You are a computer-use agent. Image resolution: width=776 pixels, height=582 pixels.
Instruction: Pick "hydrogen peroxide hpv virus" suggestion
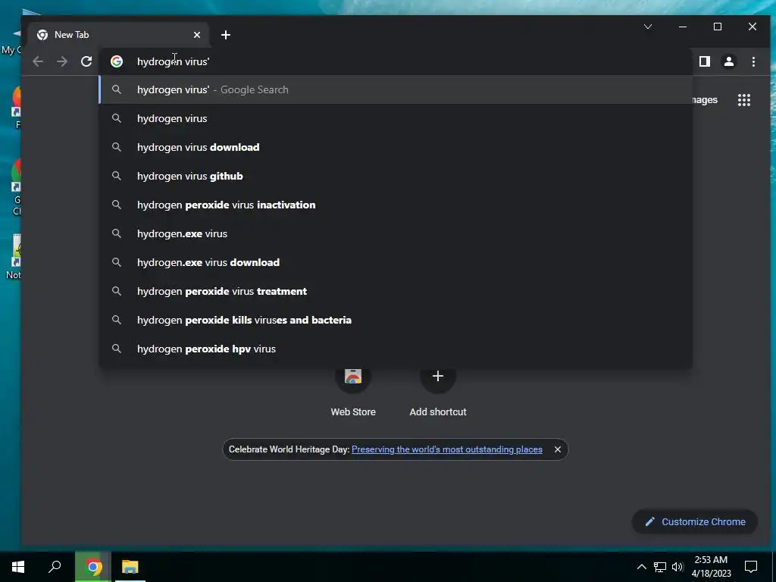(x=396, y=349)
